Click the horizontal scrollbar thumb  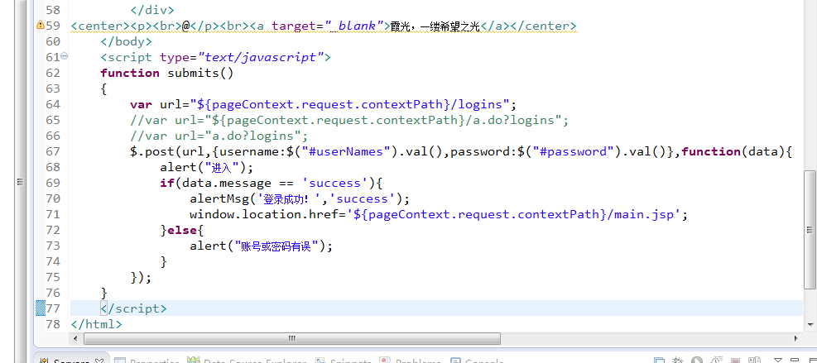tap(291, 338)
